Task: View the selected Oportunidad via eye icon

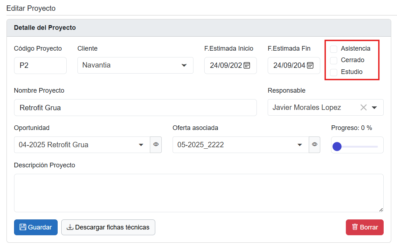Action: (x=156, y=145)
